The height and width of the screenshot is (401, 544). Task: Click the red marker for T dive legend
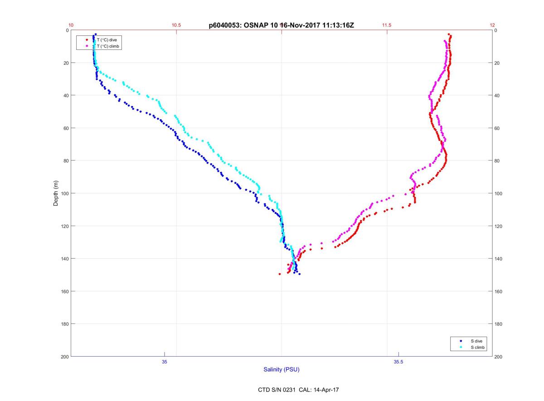click(x=87, y=40)
